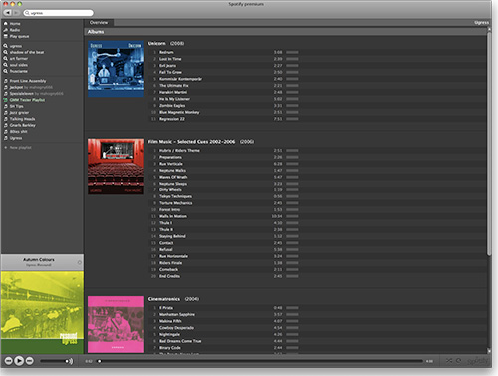Select the Overview tab
The height and width of the screenshot is (376, 498).
coord(99,23)
